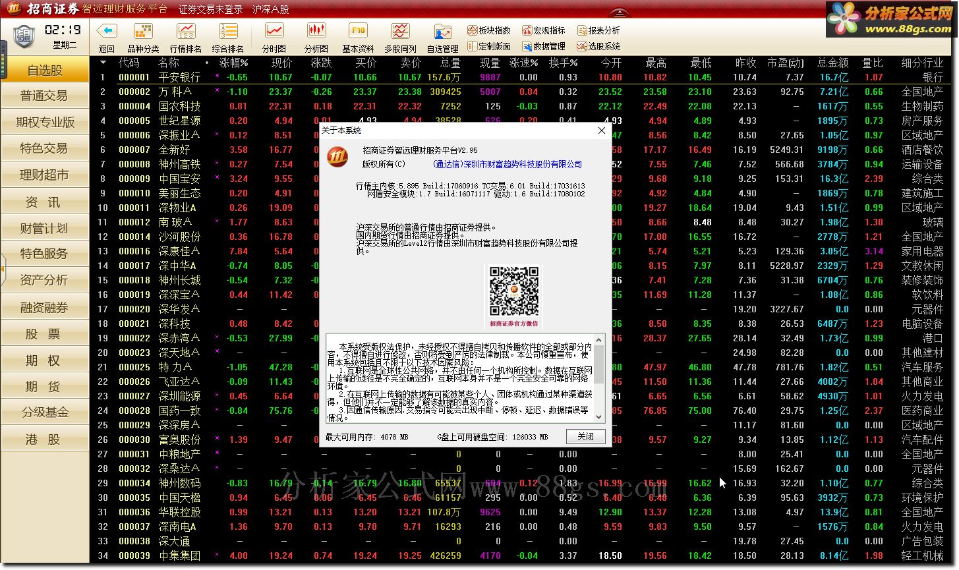Screen dimensions: 959x570
Task: Open 自选管理 watchlist manager
Action: 443,31
